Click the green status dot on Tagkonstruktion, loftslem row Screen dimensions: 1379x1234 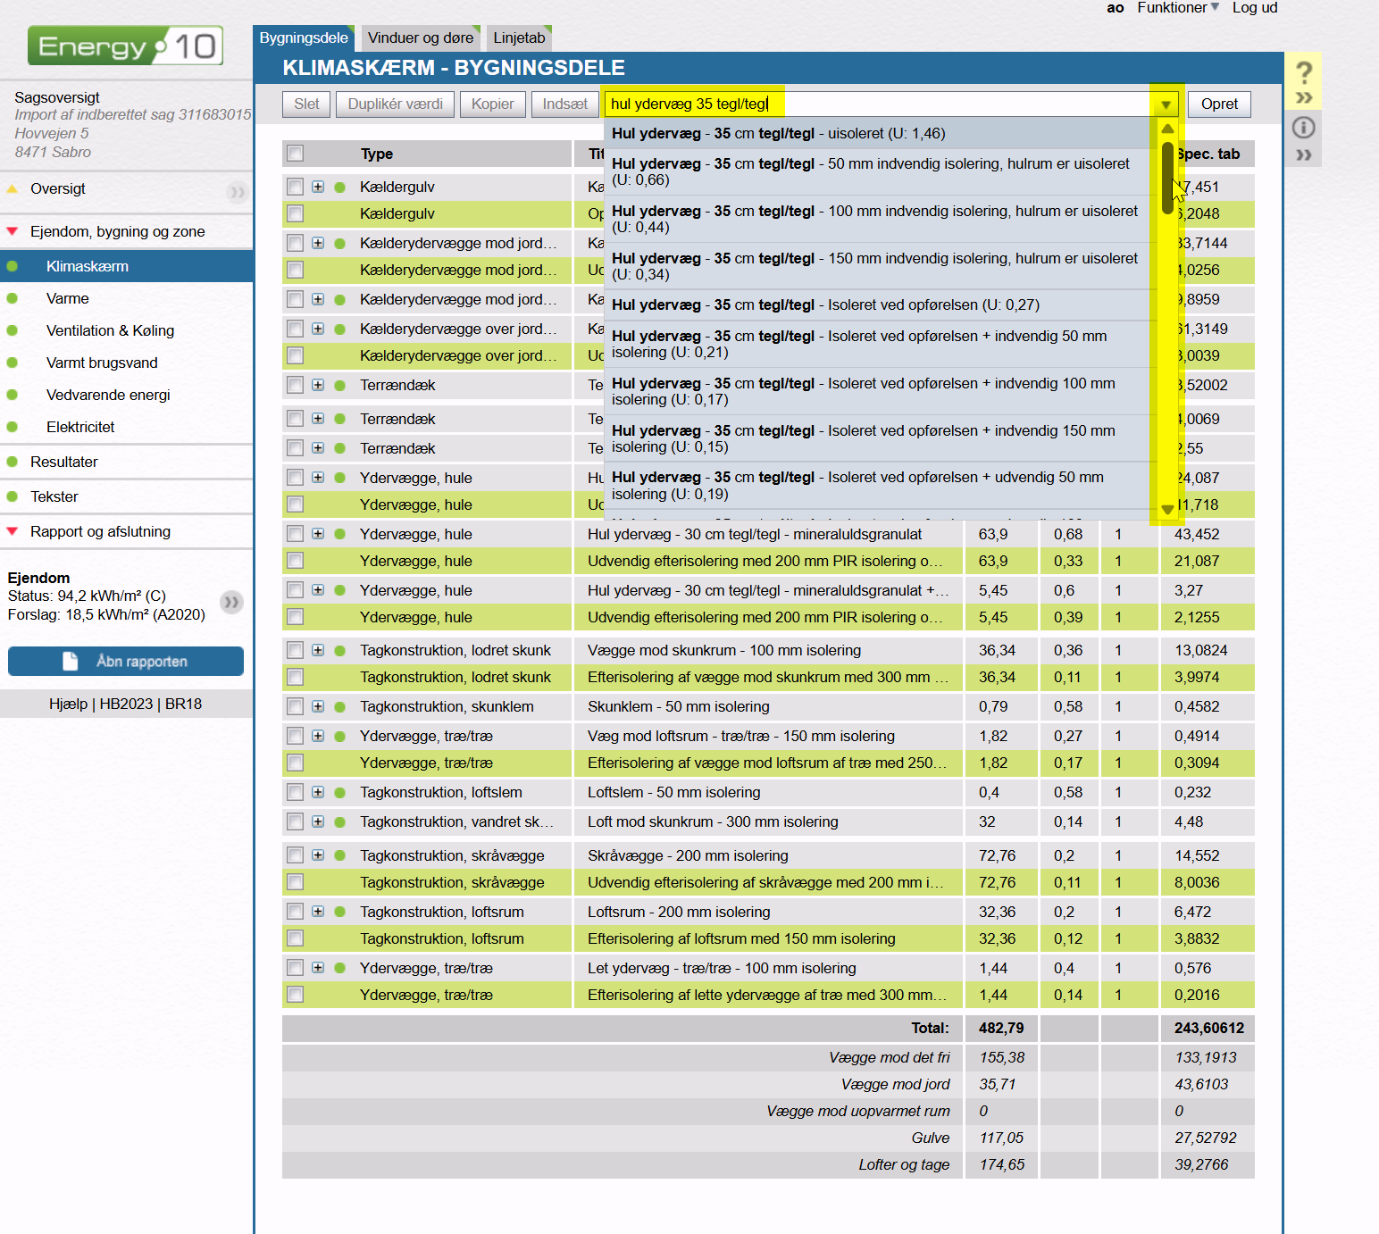[x=340, y=793]
